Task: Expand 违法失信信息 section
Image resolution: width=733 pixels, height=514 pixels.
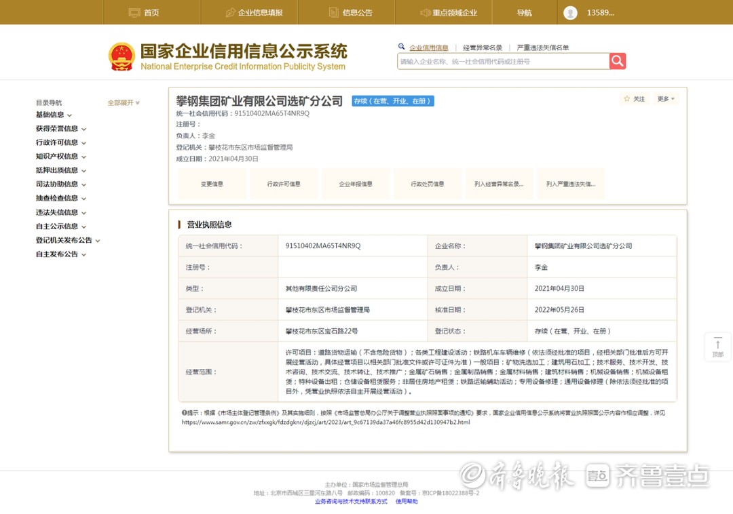Action: 61,212
